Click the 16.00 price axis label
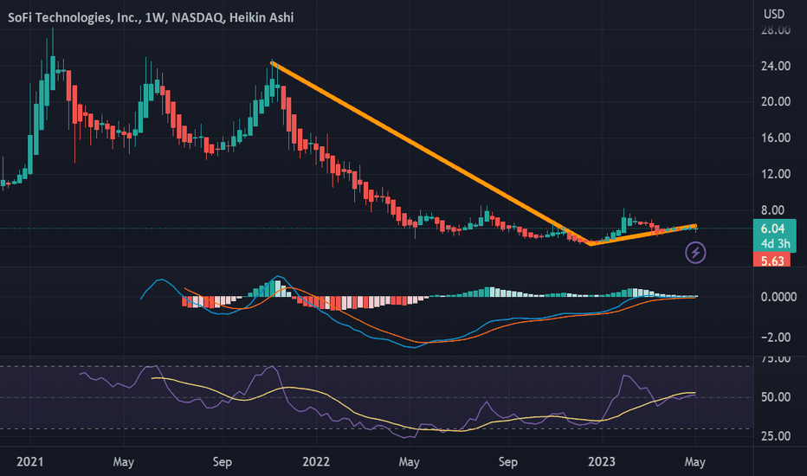This screenshot has width=807, height=476. [x=776, y=138]
